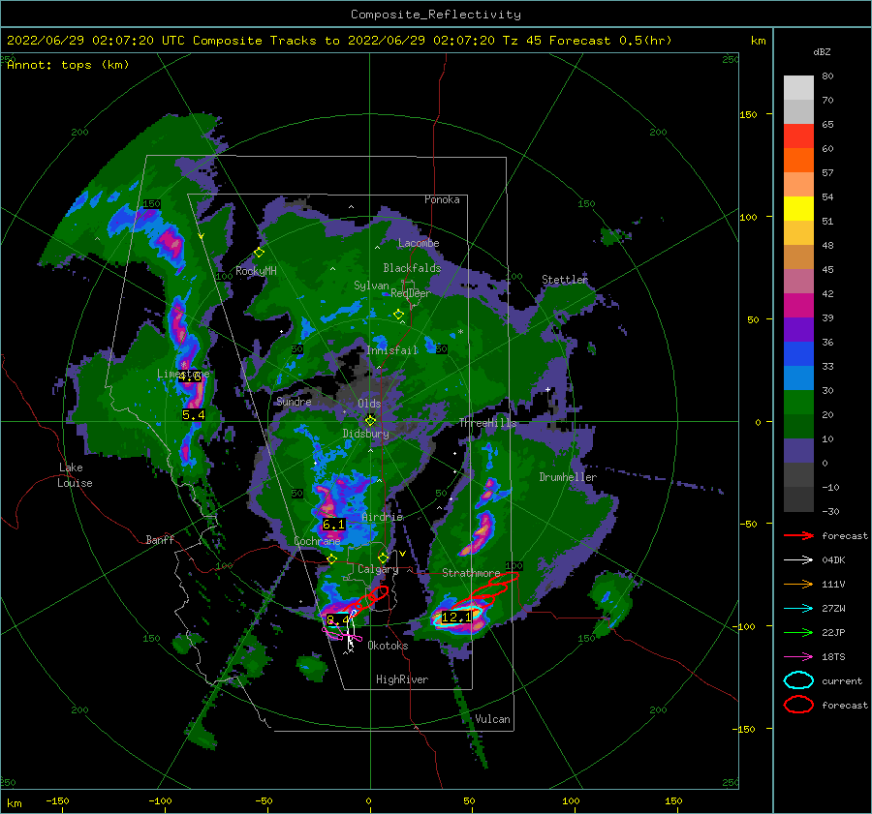This screenshot has width=872, height=814.
Task: Click the yellow diamond marker below Cochrane
Action: tap(331, 559)
